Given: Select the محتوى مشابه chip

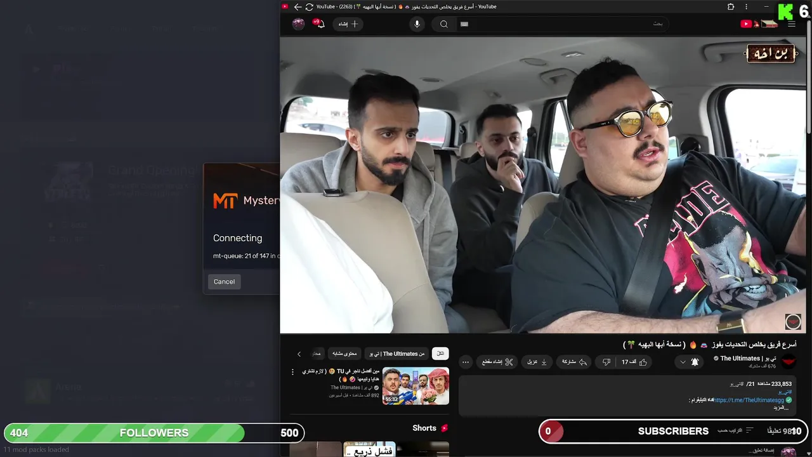Looking at the screenshot, I should (x=345, y=354).
